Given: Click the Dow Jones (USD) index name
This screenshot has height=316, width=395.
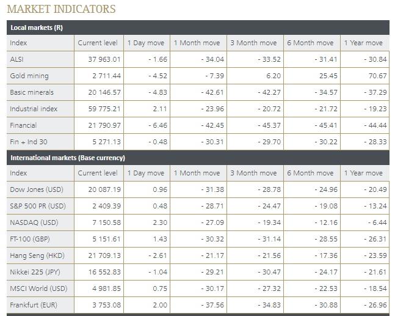Looking at the screenshot, I should [37, 189].
